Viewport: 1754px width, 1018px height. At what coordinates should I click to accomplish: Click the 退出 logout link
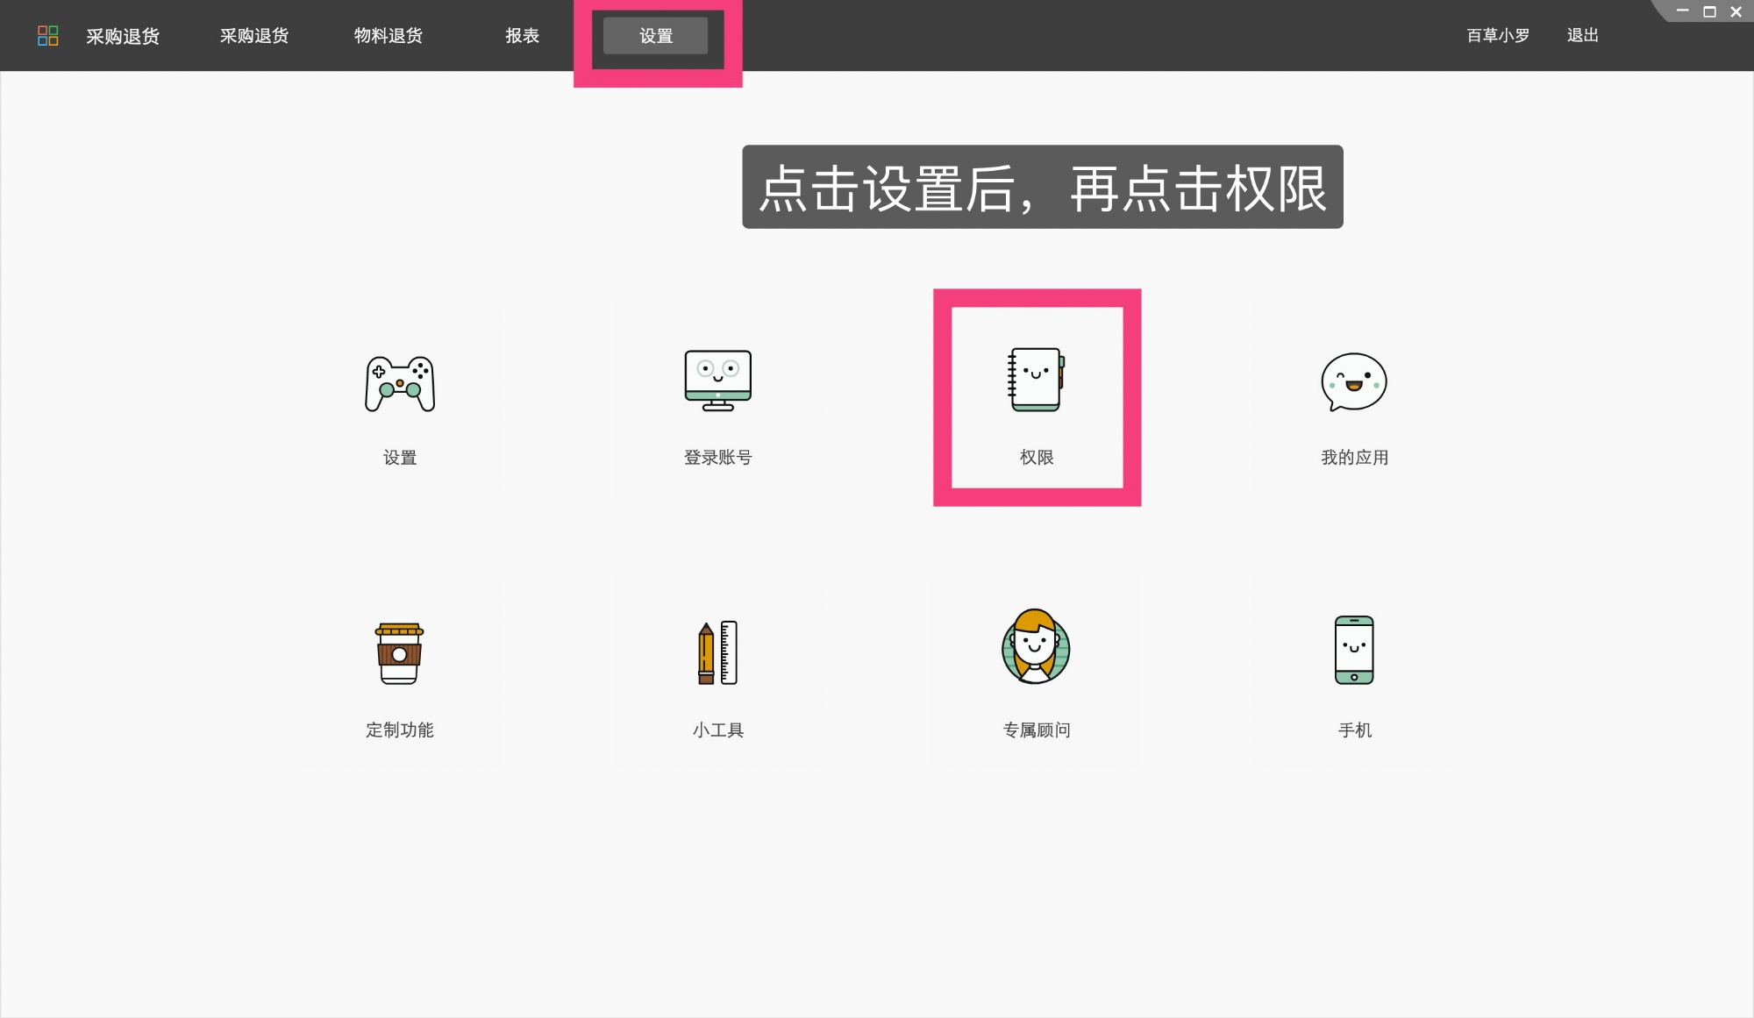(1581, 36)
